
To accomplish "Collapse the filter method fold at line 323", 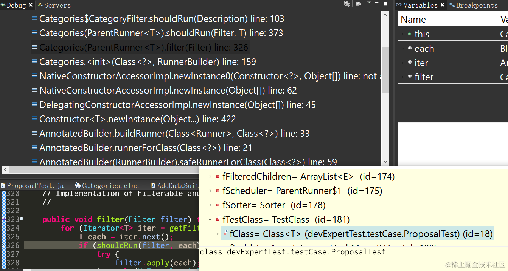I will click(22, 219).
